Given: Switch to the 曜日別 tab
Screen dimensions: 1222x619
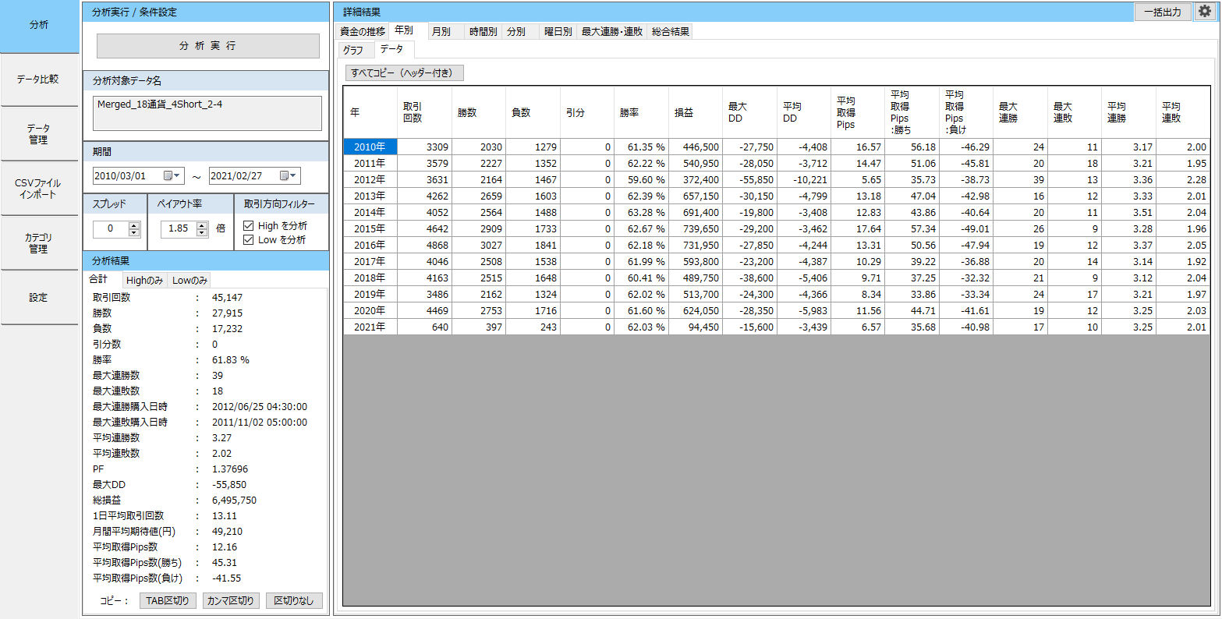Looking at the screenshot, I should click(558, 32).
